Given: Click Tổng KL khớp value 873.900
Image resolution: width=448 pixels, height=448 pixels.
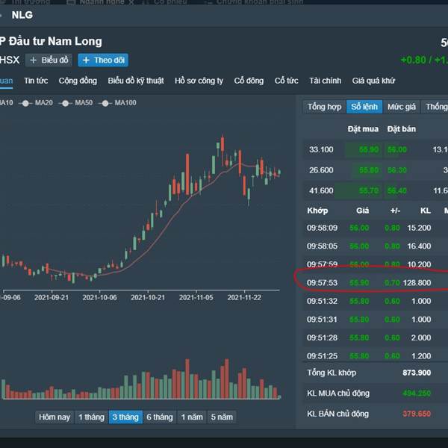Looking at the screenshot, I should [x=417, y=373].
